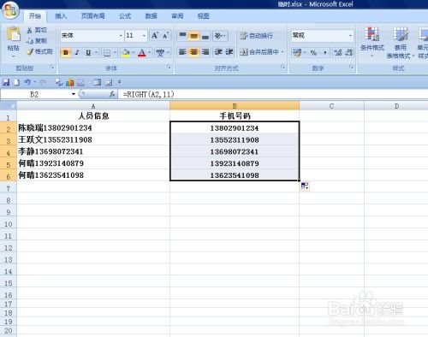Click Save floppy icon in quick access toolbar
428x337 pixels.
click(6, 82)
